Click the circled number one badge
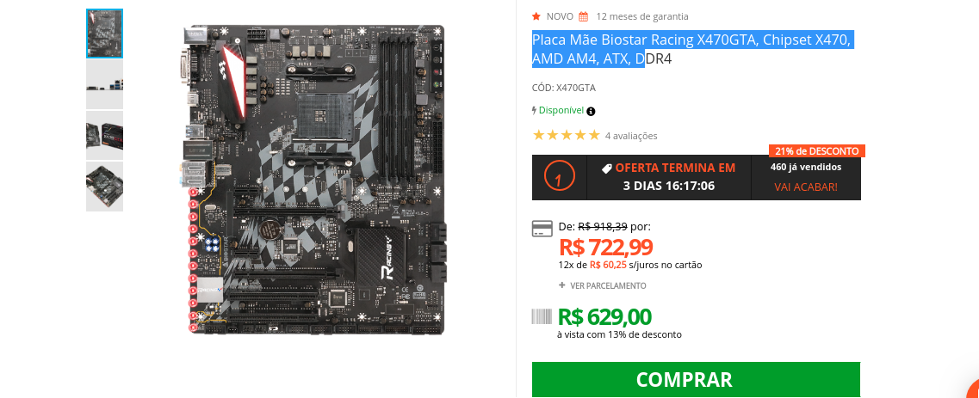The width and height of the screenshot is (979, 398). [560, 178]
